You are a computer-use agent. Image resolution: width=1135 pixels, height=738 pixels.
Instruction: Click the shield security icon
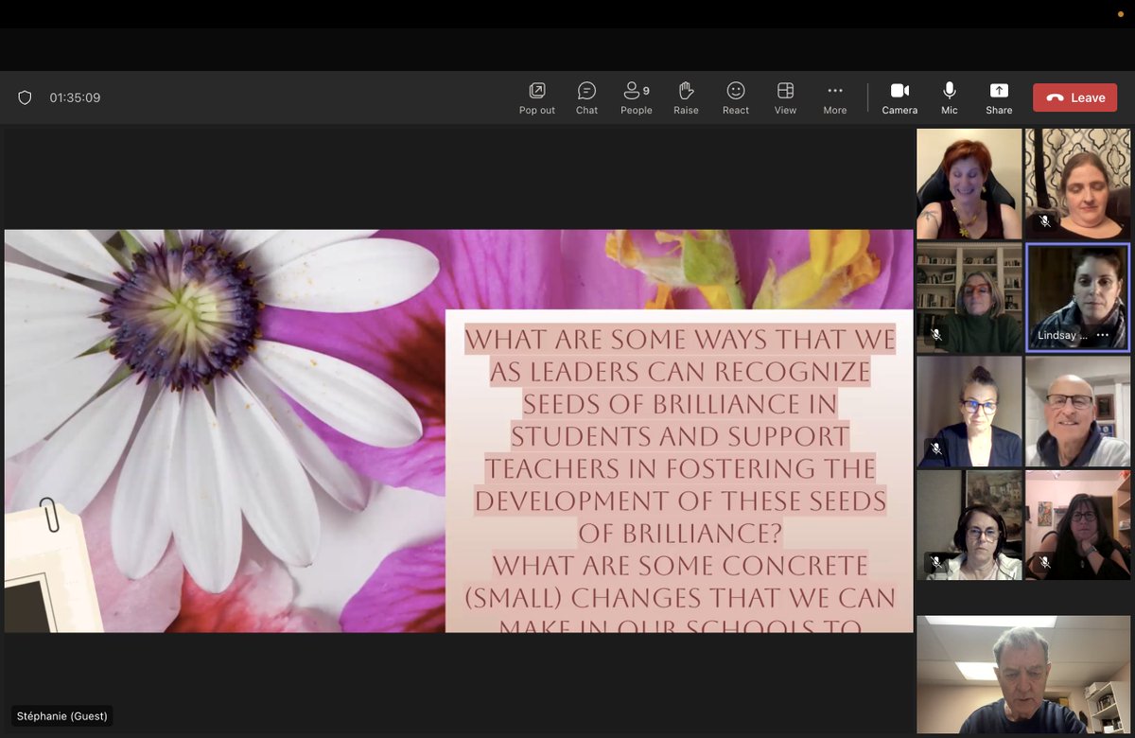coord(26,97)
